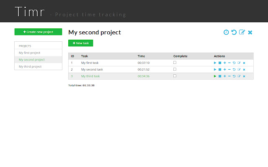This screenshot has height=167, width=268.
Task: Subtract time from My second task
Action: point(229,69)
